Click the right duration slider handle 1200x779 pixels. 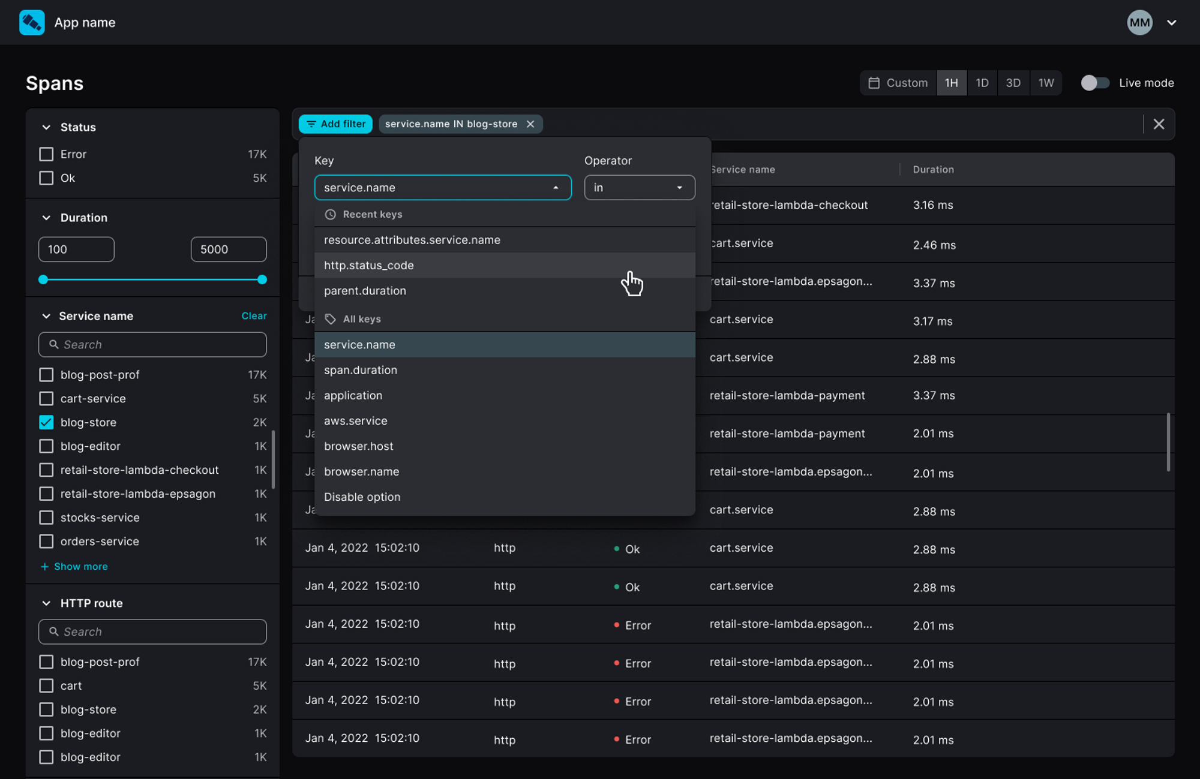(262, 279)
